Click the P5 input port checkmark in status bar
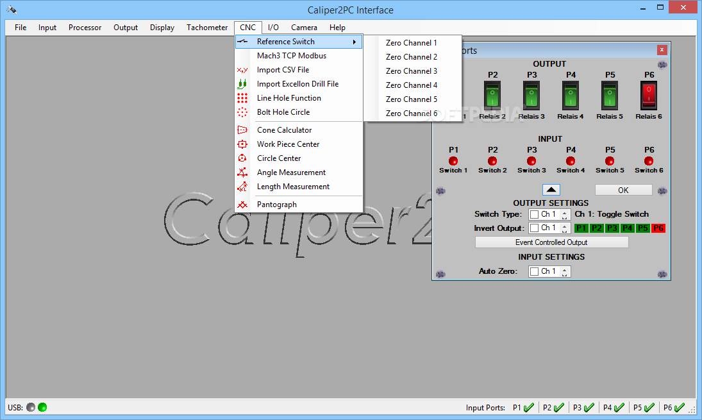The width and height of the screenshot is (702, 420). 649,407
